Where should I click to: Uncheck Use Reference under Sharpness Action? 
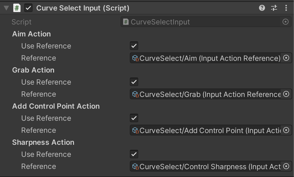134,154
